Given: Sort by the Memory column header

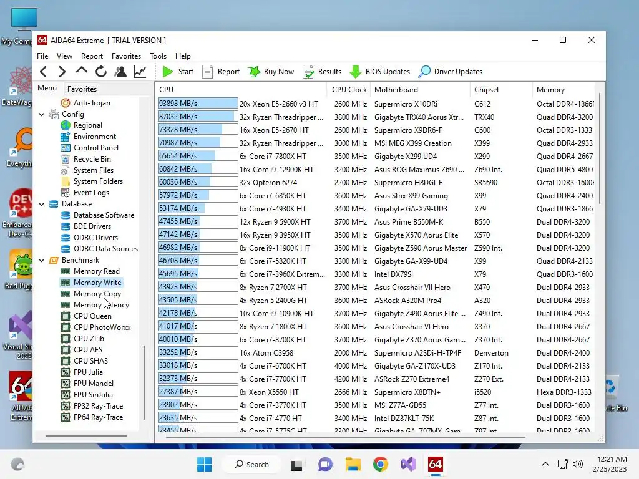Looking at the screenshot, I should coord(563,90).
